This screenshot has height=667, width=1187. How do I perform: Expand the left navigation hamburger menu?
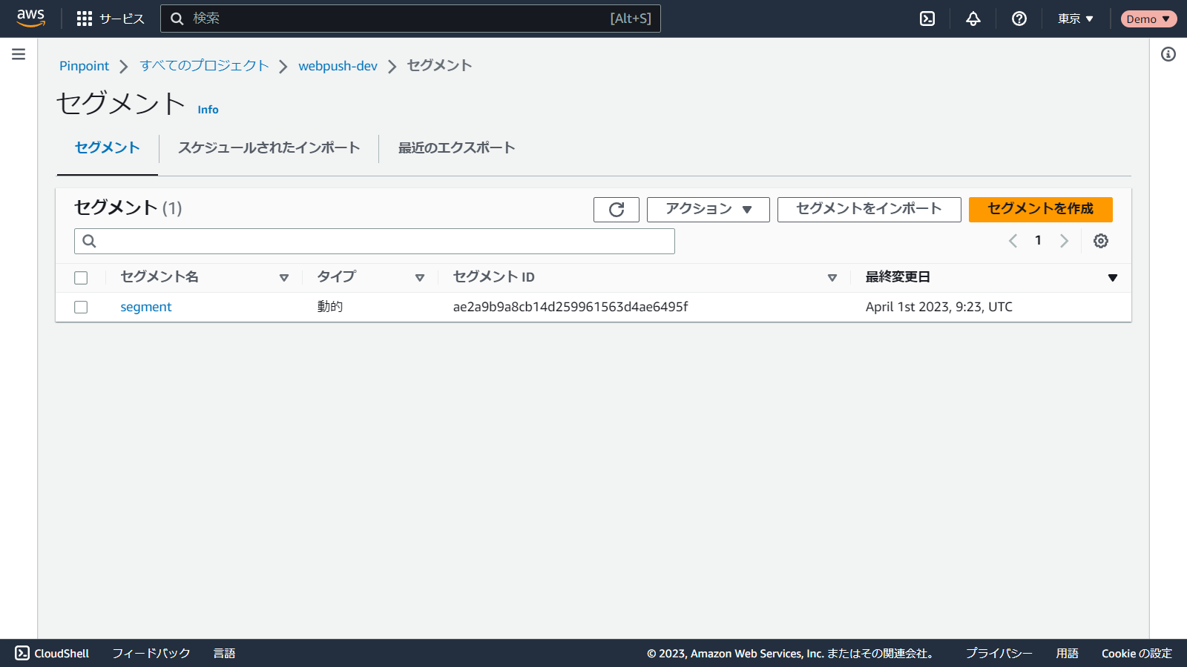tap(19, 54)
